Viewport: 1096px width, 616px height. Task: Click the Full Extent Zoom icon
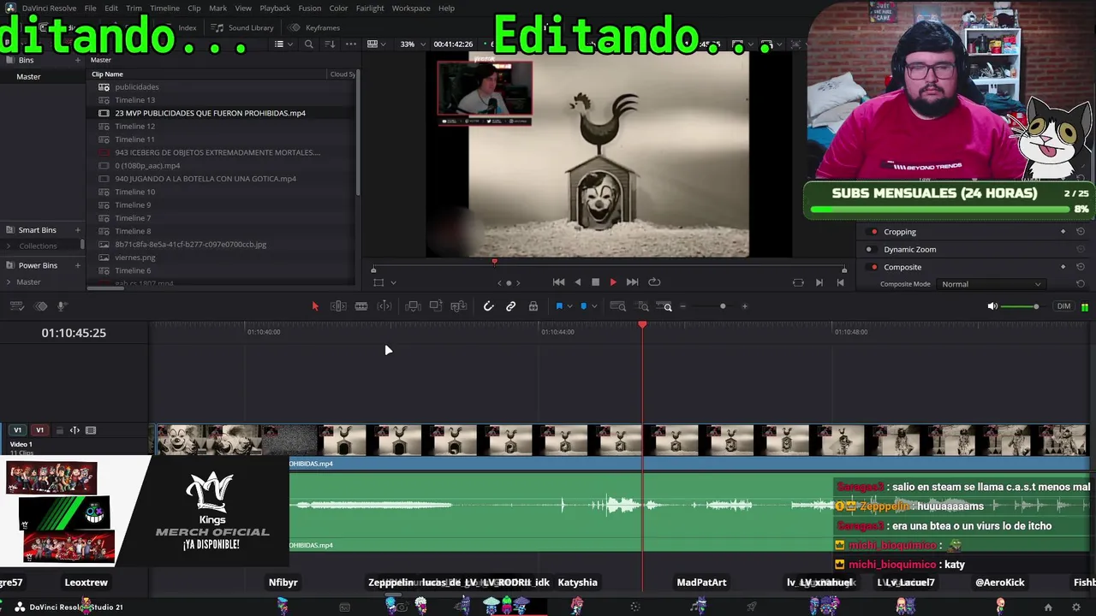[617, 306]
